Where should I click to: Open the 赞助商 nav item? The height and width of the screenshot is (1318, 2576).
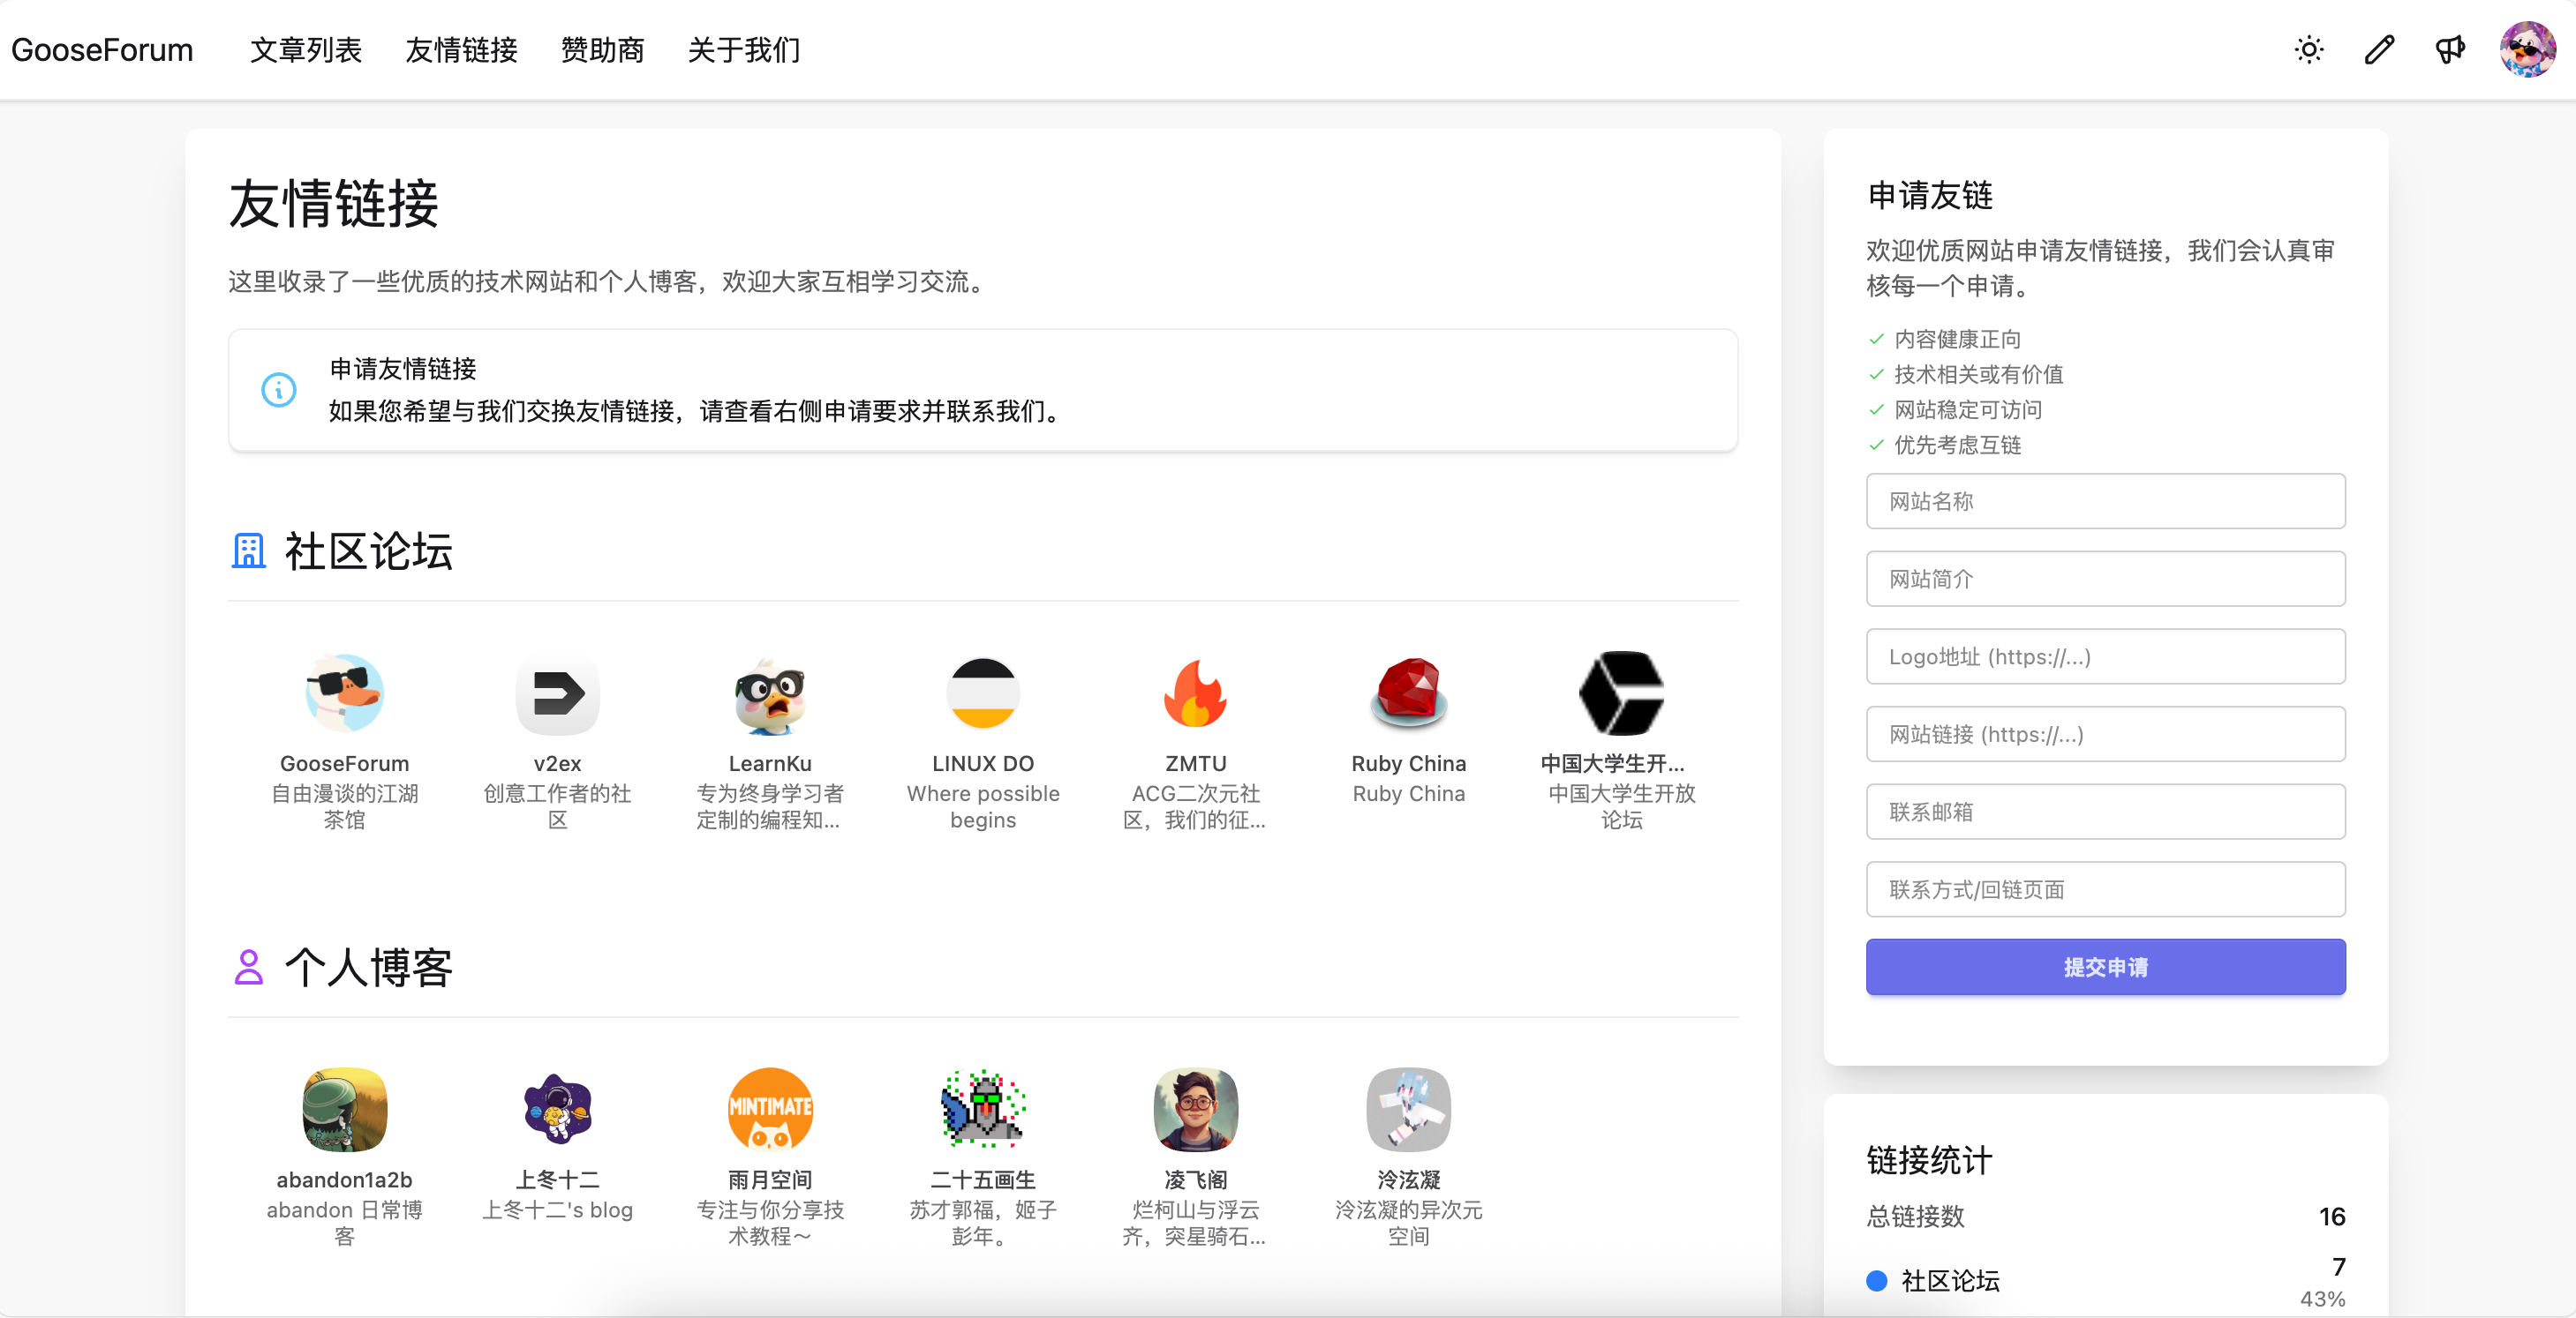tap(603, 50)
